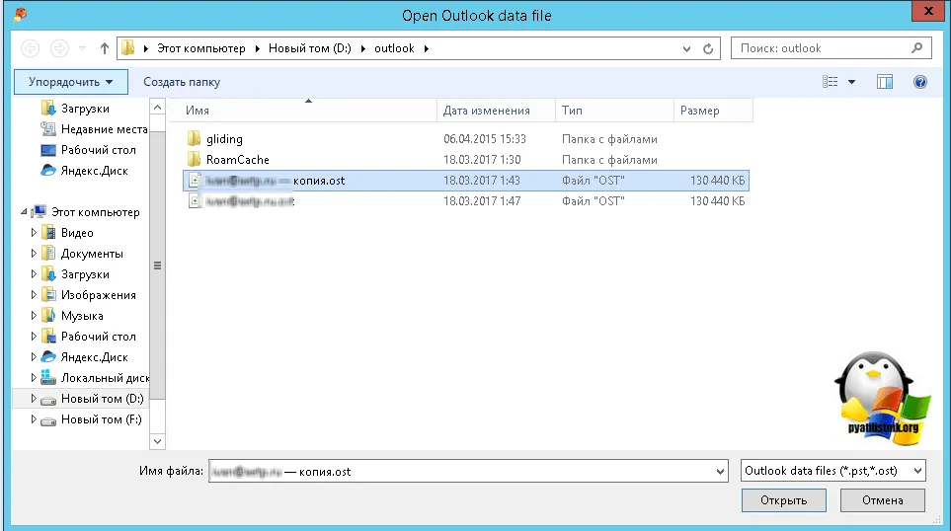Image resolution: width=951 pixels, height=531 pixels.
Task: Select the 'gliding' folder
Action: pyautogui.click(x=466, y=139)
